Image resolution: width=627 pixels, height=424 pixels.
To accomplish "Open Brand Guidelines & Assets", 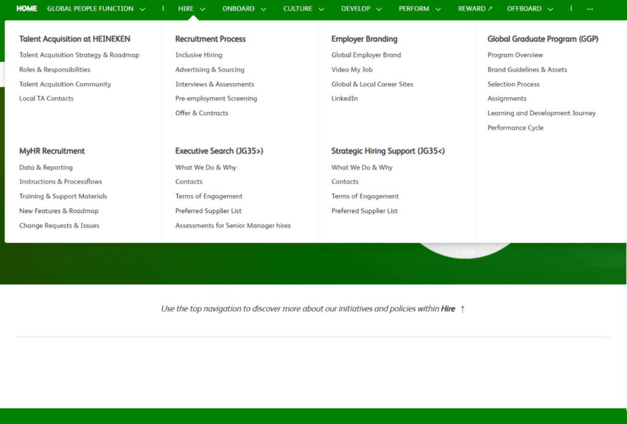I will tap(527, 70).
